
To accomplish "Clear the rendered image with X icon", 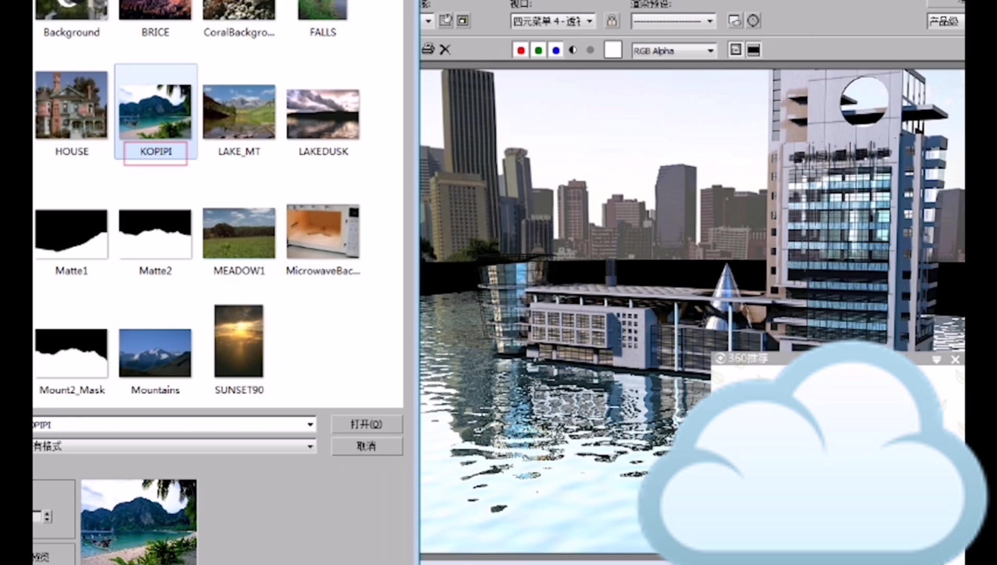I will click(445, 50).
